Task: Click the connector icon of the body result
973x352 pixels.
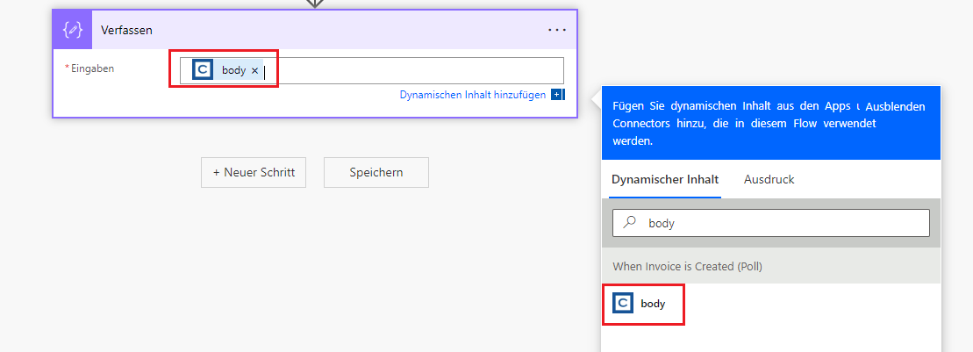Action: pos(623,303)
